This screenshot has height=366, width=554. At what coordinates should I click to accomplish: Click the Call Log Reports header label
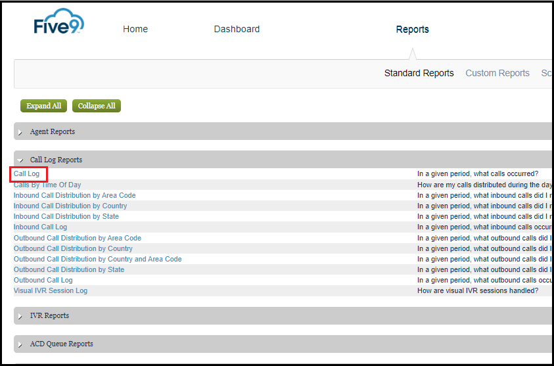tap(56, 160)
